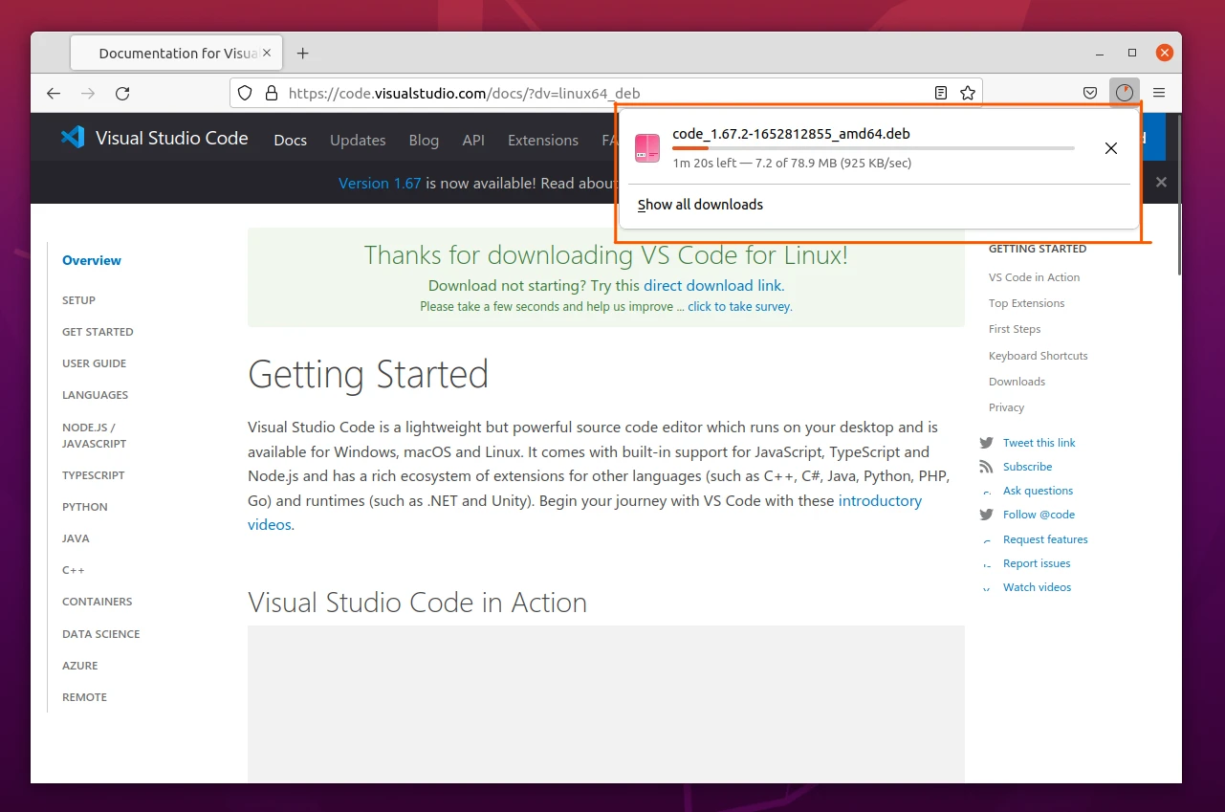Open the tracking protection shield panel
Image resolution: width=1225 pixels, height=812 pixels.
(x=245, y=93)
